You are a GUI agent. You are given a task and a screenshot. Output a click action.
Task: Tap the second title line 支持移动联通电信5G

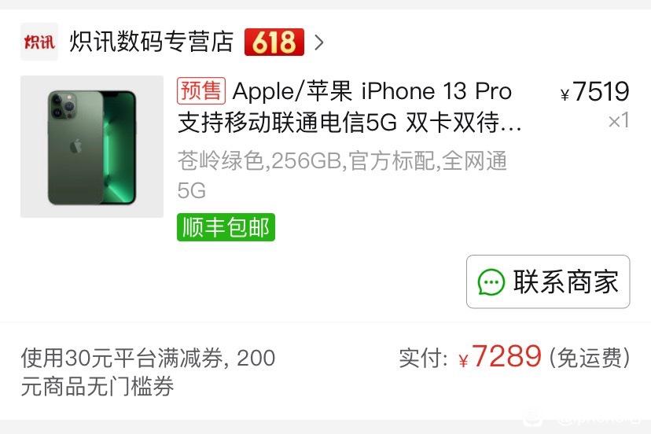pyautogui.click(x=287, y=123)
